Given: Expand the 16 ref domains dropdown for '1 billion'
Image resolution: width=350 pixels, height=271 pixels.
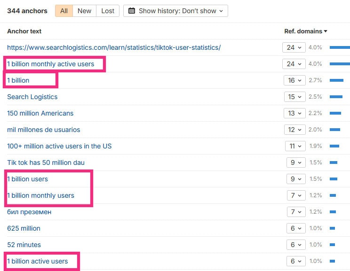Looking at the screenshot, I should pos(294,80).
